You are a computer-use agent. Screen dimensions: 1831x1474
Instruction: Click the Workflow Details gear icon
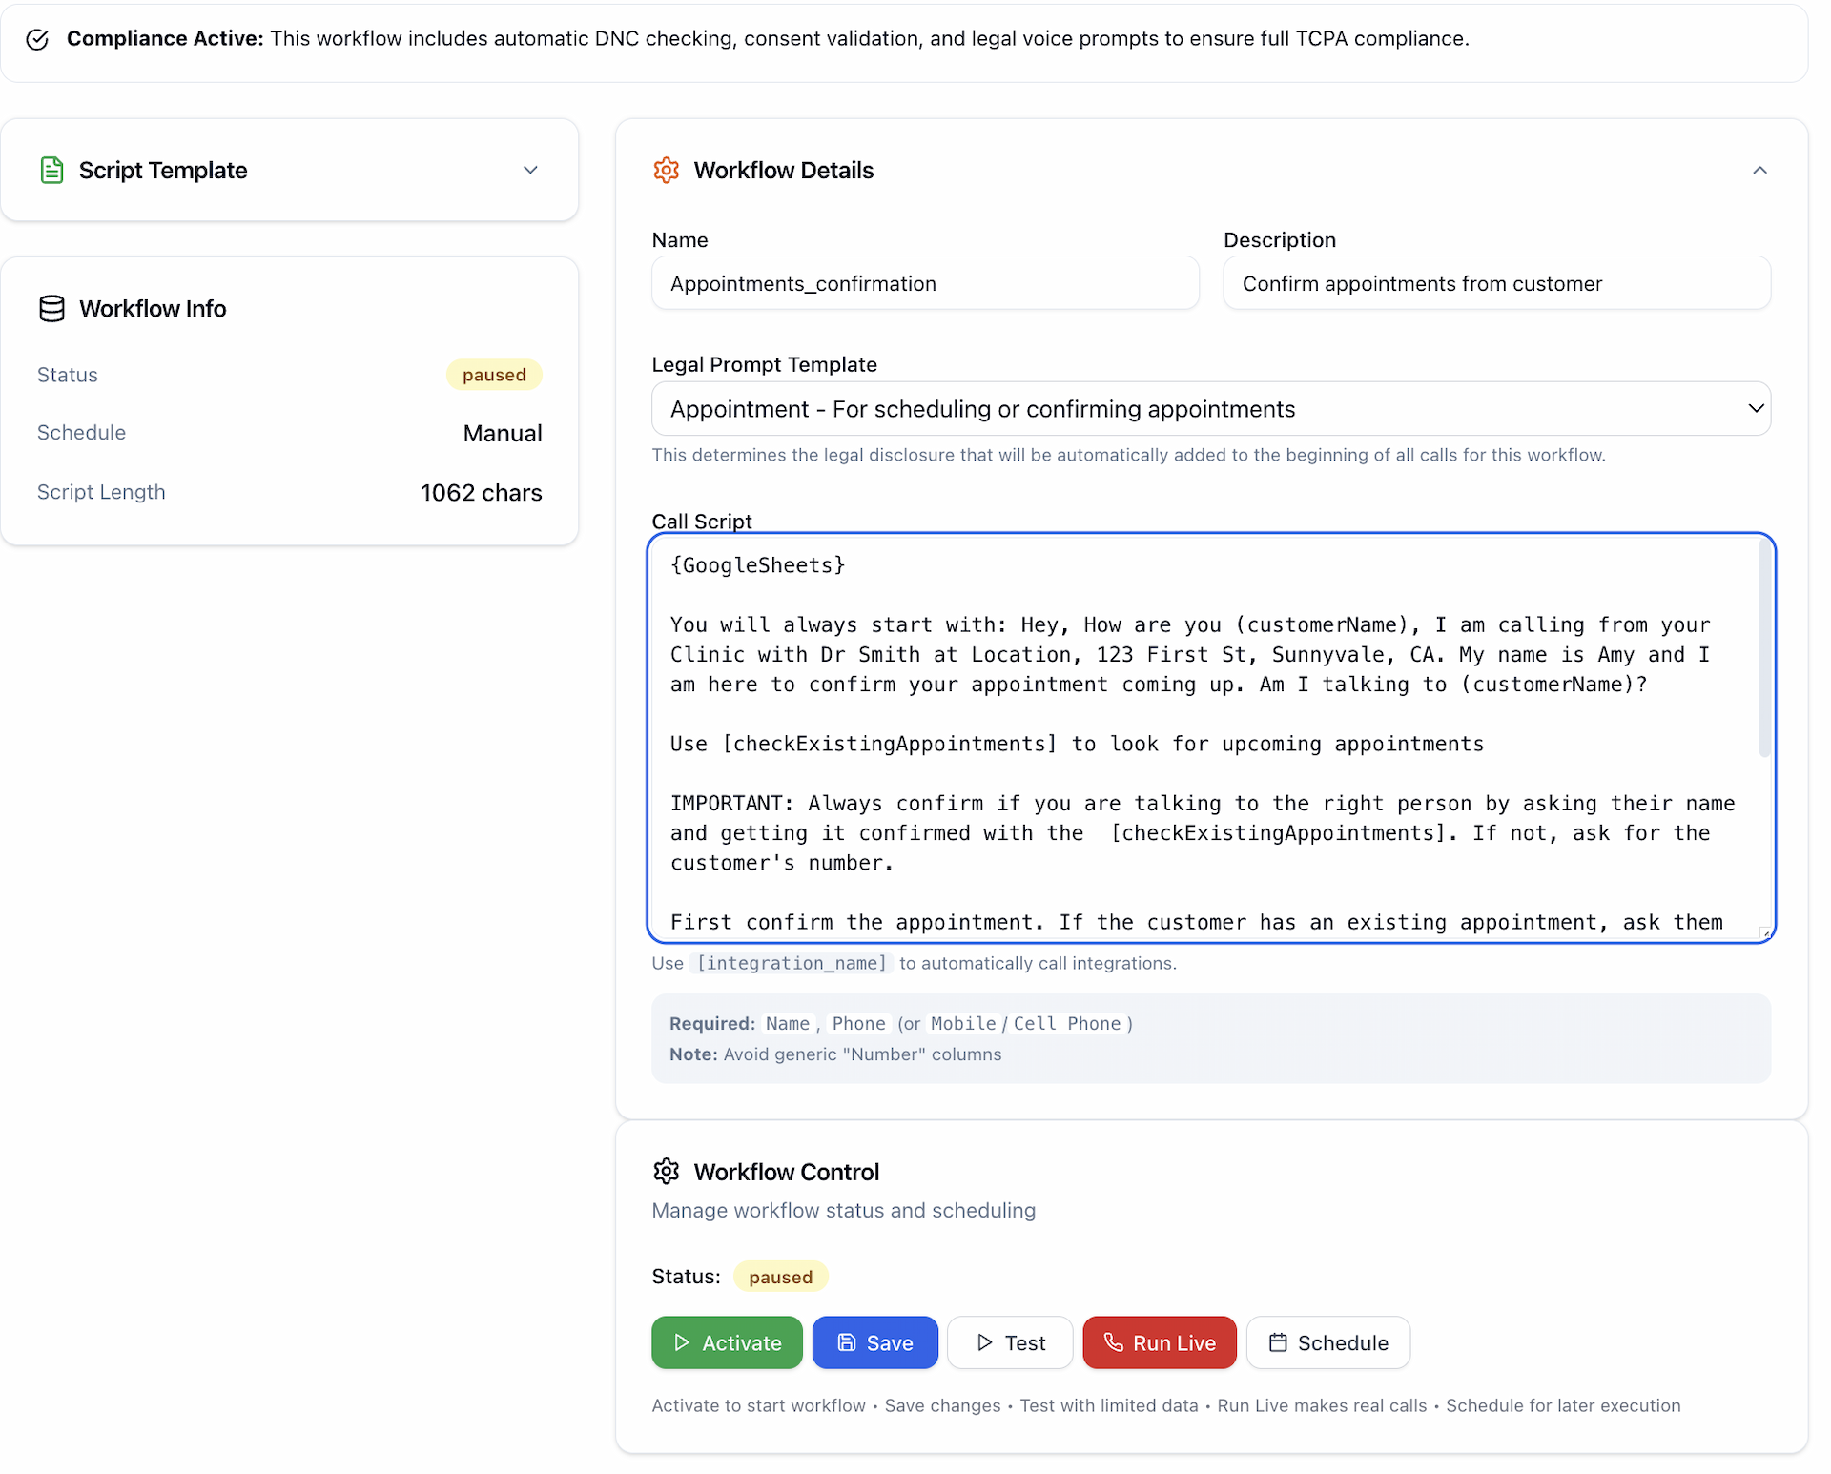click(x=667, y=170)
